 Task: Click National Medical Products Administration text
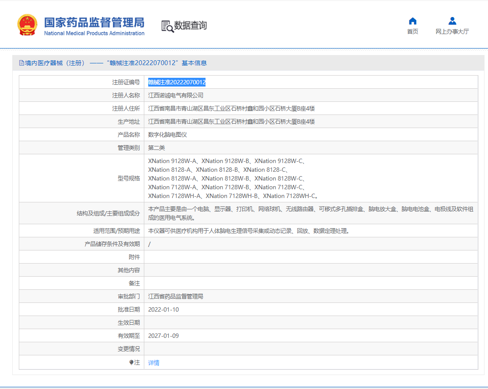click(x=94, y=33)
